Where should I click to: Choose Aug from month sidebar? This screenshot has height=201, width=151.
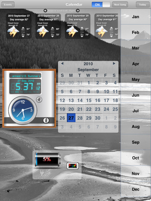click(x=135, y=126)
